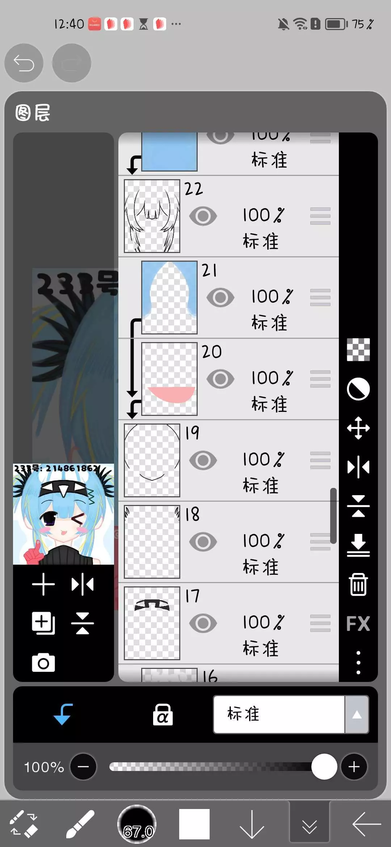
Task: Decrease layer opacity with the minus button
Action: 83,767
